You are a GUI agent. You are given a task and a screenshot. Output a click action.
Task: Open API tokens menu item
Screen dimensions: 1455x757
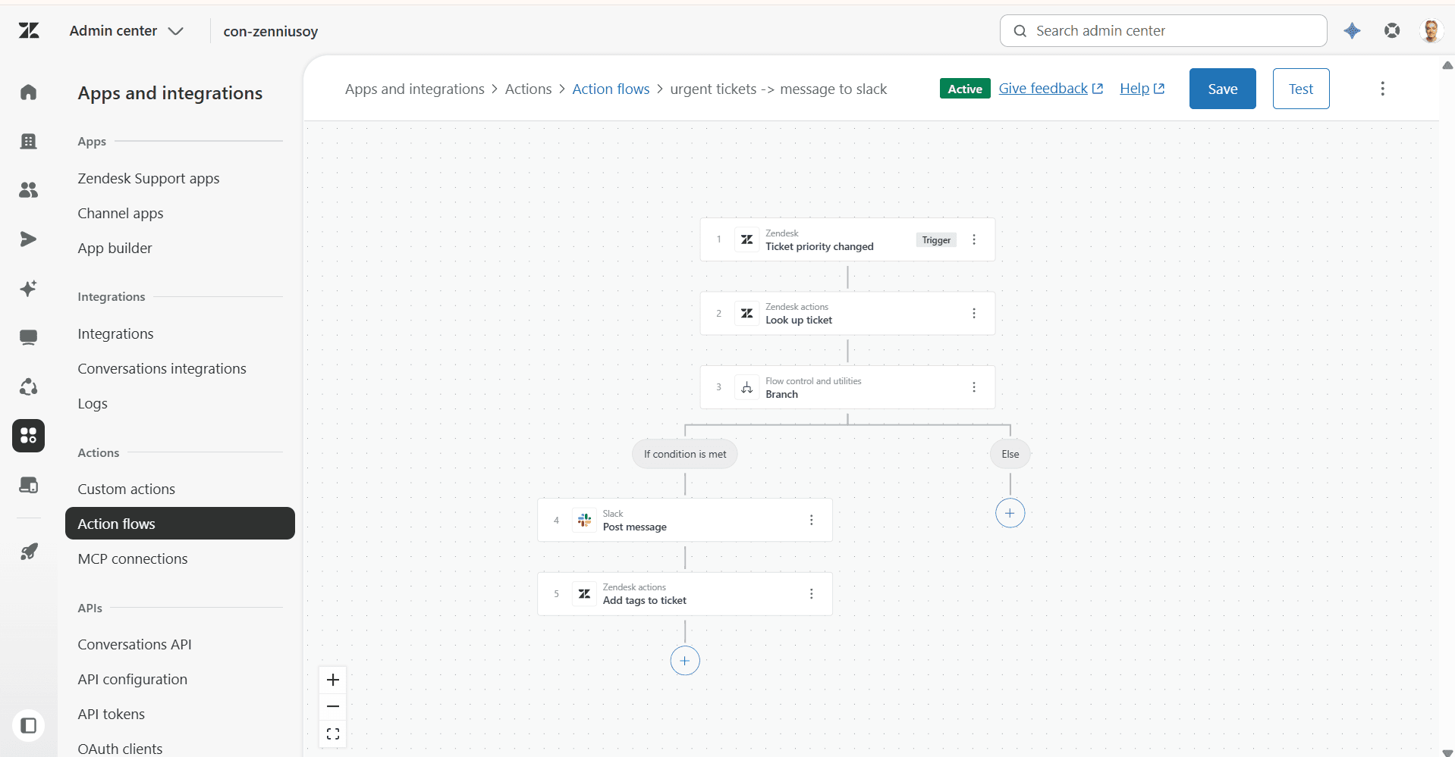111,715
